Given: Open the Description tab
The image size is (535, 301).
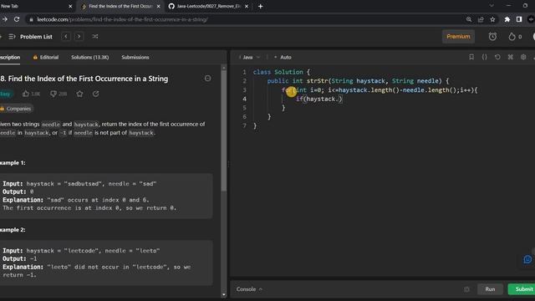Looking at the screenshot, I should (x=9, y=58).
